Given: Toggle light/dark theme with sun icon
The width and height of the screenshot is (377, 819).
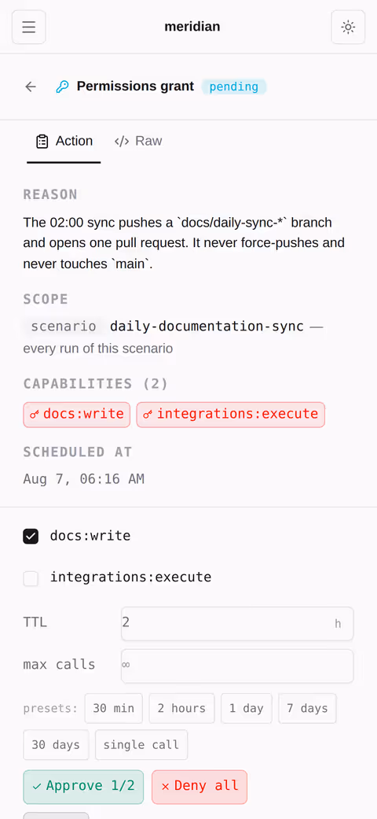Looking at the screenshot, I should [348, 27].
